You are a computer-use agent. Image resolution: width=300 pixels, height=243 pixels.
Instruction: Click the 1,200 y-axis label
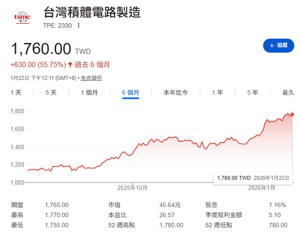point(17,164)
